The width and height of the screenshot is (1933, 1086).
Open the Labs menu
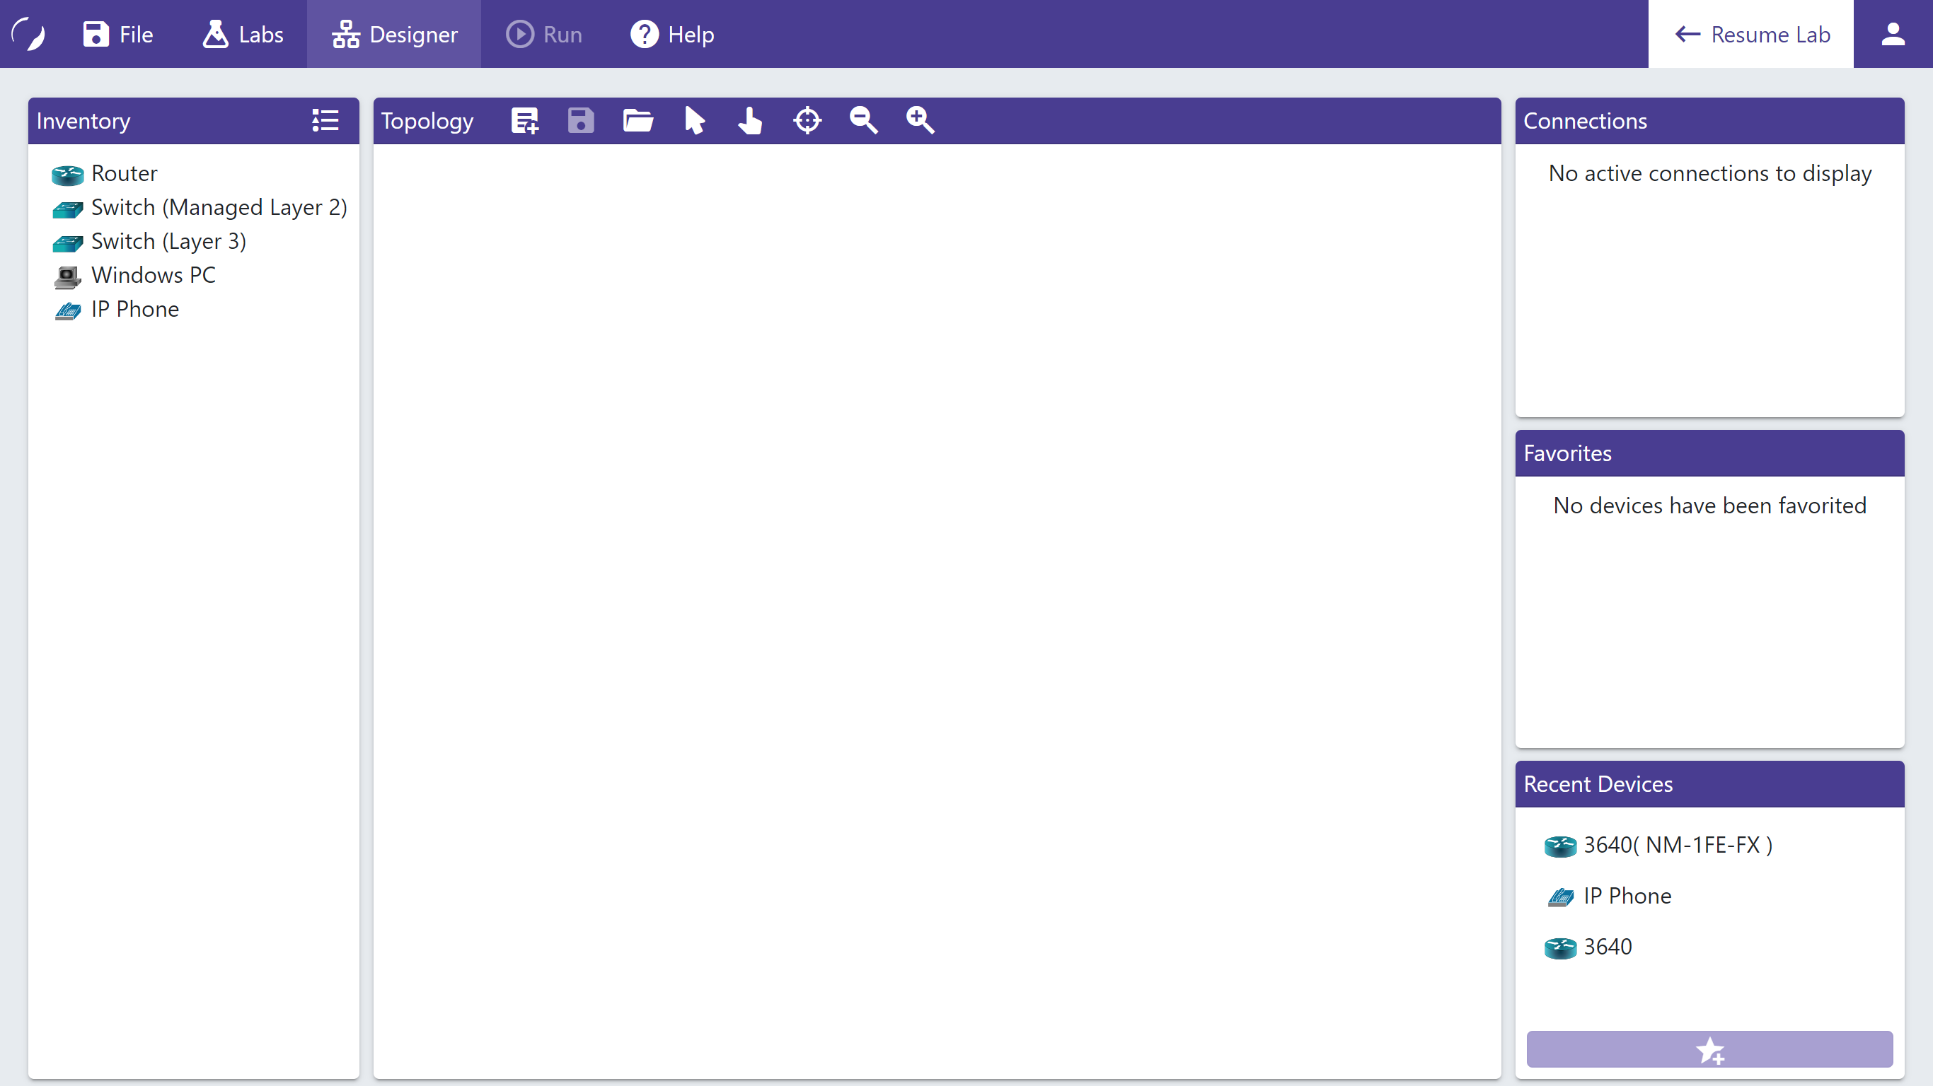click(243, 35)
